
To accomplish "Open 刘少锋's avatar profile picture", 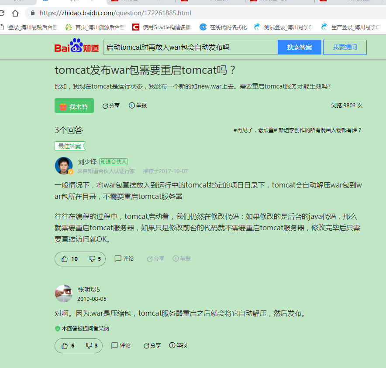I will point(64,166).
